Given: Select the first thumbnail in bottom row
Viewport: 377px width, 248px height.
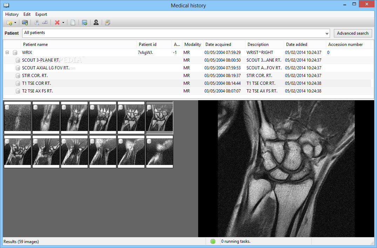Looking at the screenshot, I should click(18, 152).
